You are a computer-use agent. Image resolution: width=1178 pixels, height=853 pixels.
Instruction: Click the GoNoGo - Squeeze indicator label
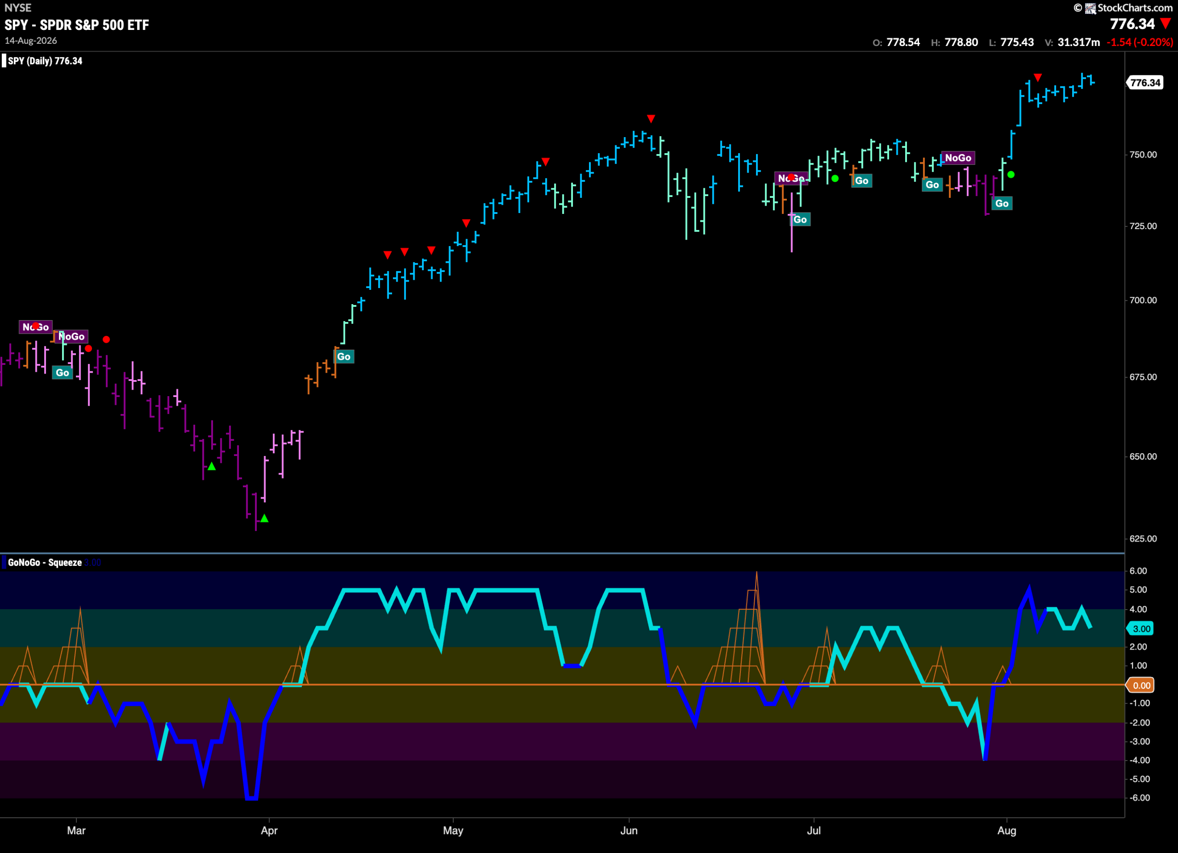45,562
